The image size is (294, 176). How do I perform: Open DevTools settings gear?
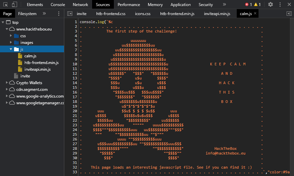(270, 4)
